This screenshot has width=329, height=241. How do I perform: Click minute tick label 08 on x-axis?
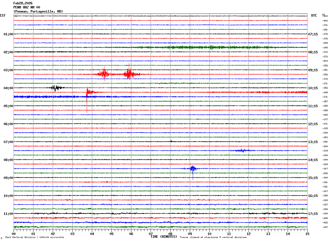(x=170, y=234)
